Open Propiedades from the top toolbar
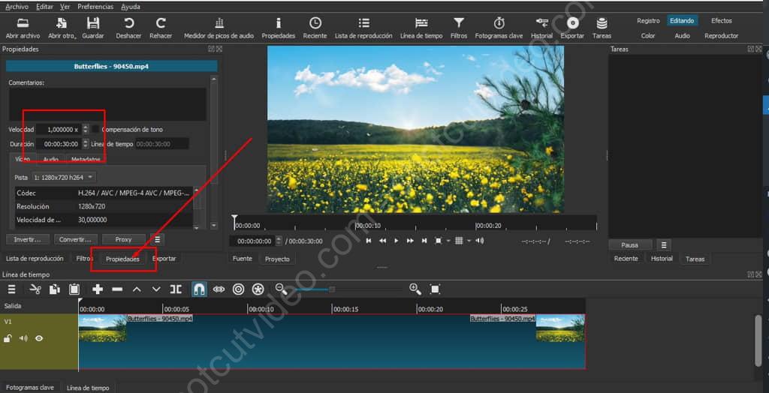 pos(278,28)
